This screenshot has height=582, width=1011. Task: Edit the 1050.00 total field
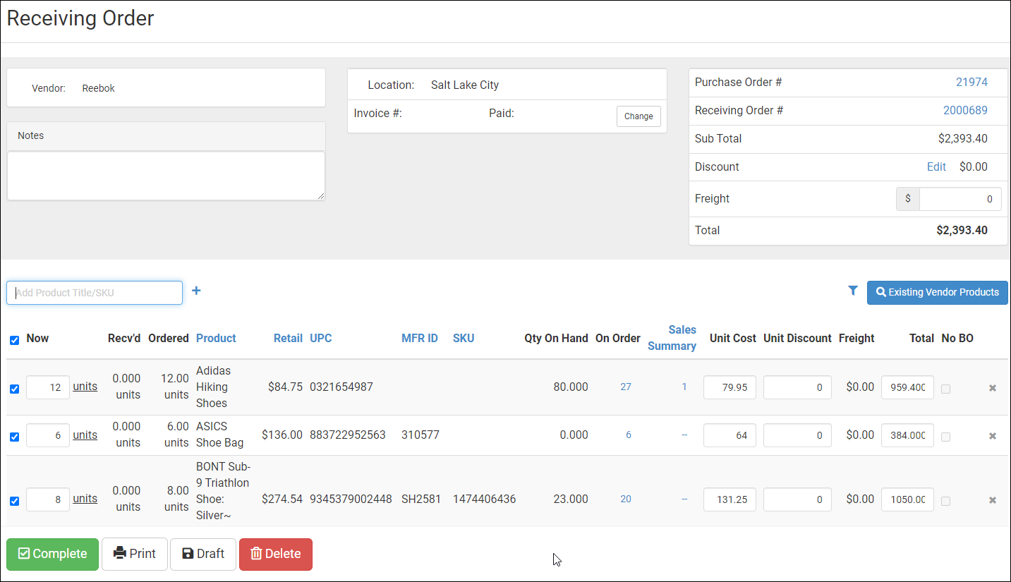click(x=907, y=499)
